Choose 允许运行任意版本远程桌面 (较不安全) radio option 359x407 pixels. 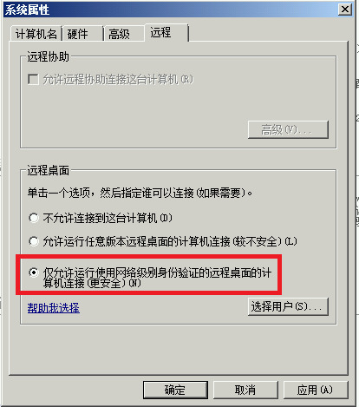(34, 241)
